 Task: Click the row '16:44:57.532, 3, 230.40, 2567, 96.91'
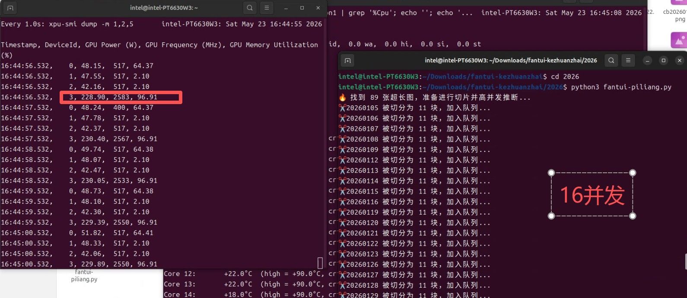79,139
